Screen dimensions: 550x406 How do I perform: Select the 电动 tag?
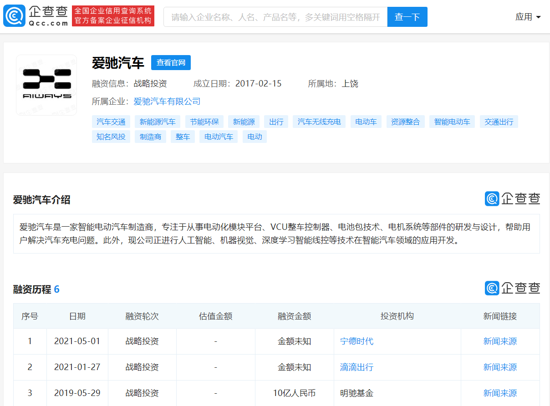coord(255,137)
